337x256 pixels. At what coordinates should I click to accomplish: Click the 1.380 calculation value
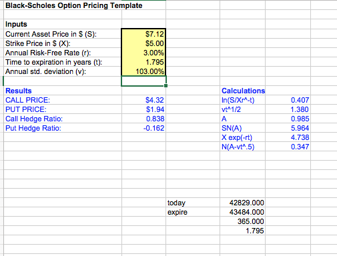coord(300,109)
